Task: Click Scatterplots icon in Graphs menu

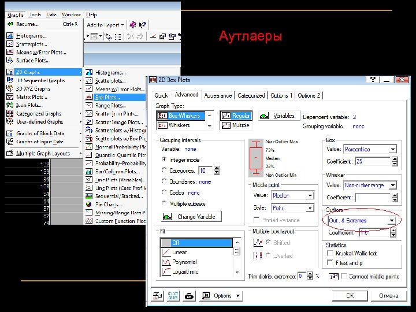Action: 10,44
